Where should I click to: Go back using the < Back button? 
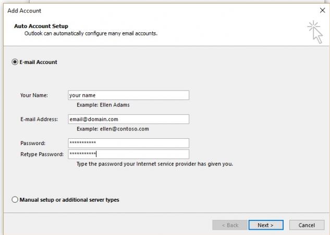pos(230,225)
